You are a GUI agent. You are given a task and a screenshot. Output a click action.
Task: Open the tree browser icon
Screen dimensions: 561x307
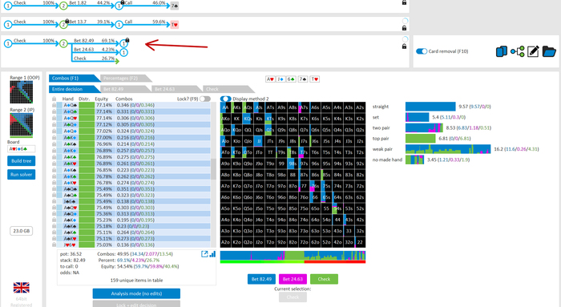[x=518, y=51]
